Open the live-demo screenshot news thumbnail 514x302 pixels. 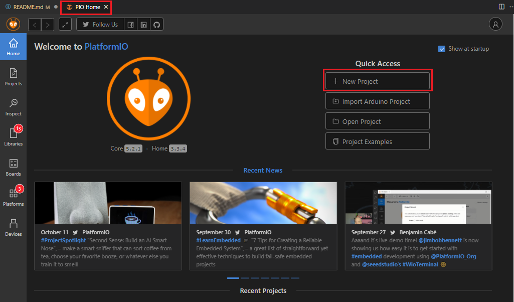[x=418, y=203]
